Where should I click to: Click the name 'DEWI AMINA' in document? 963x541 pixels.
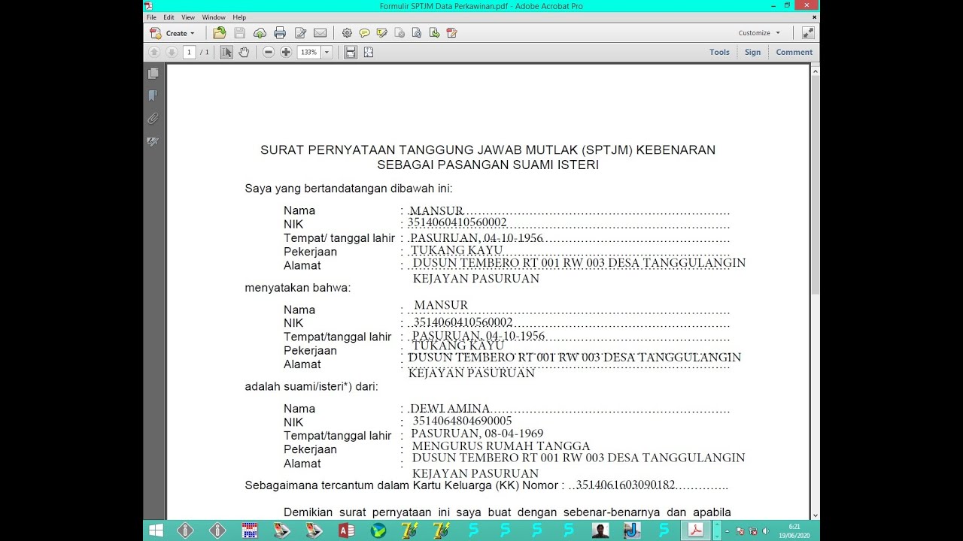450,409
